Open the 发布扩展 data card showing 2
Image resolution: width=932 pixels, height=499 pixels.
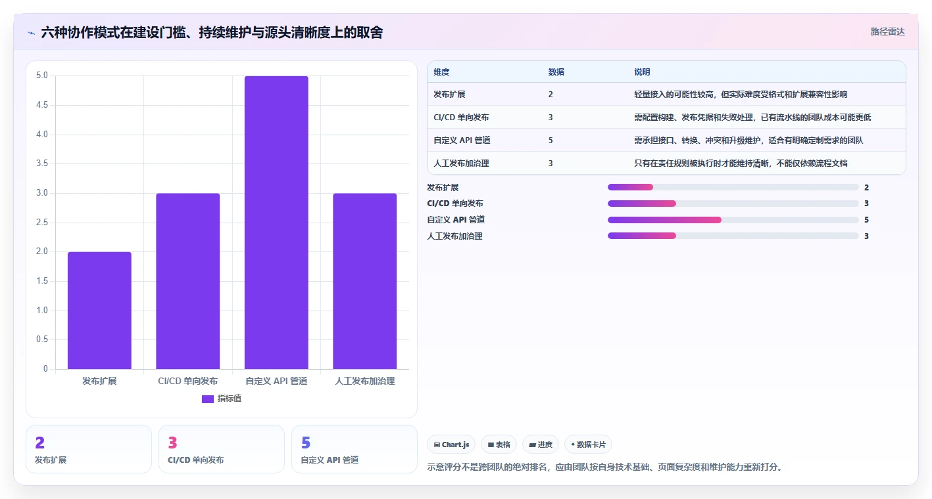(x=89, y=449)
